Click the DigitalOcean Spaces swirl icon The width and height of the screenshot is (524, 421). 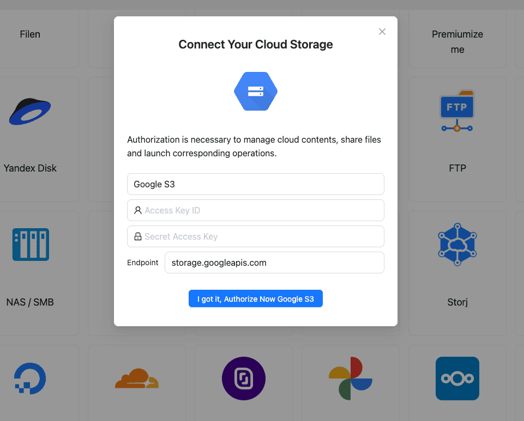point(30,378)
